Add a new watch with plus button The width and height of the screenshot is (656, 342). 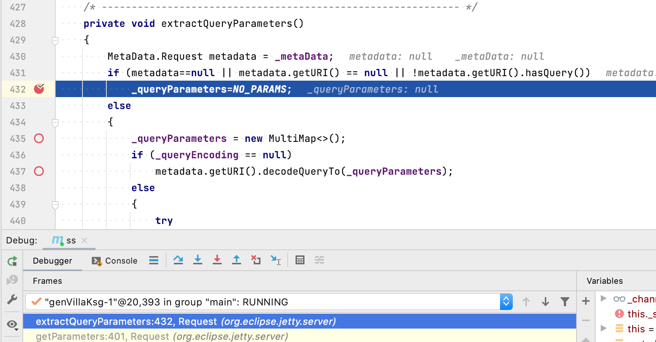tap(586, 301)
